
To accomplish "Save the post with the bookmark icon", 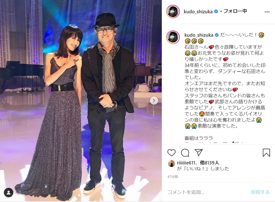I will (x=266, y=153).
